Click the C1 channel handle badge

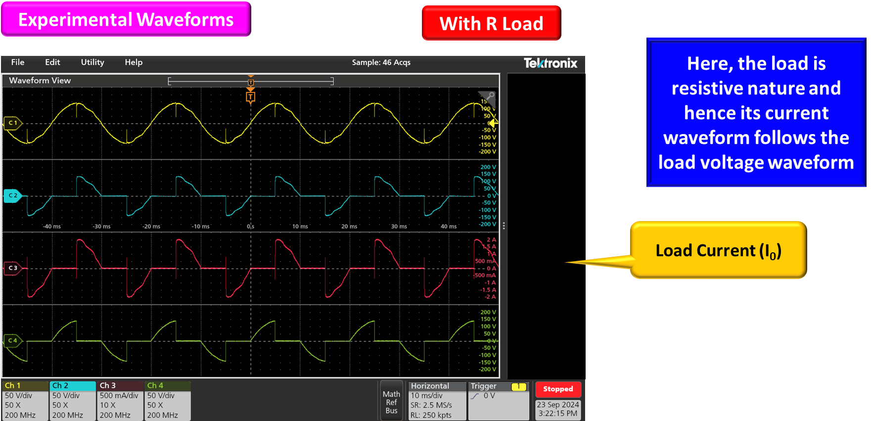click(12, 123)
